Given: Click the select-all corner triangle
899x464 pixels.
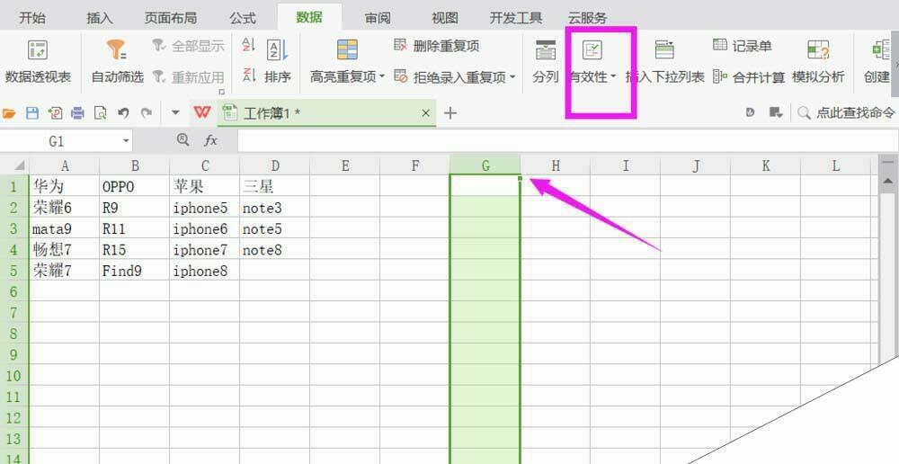Looking at the screenshot, I should (19, 165).
